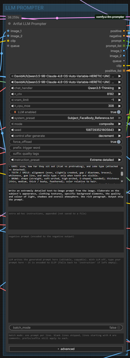The width and height of the screenshot is (130, 358).
Task: Click chat_handler right arrow for next option
Action: tap(120, 88)
